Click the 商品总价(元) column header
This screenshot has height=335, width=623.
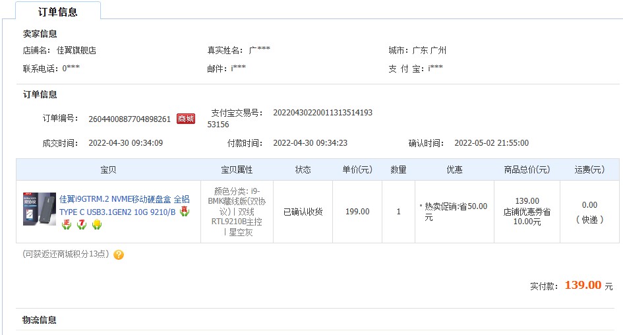[527, 169]
